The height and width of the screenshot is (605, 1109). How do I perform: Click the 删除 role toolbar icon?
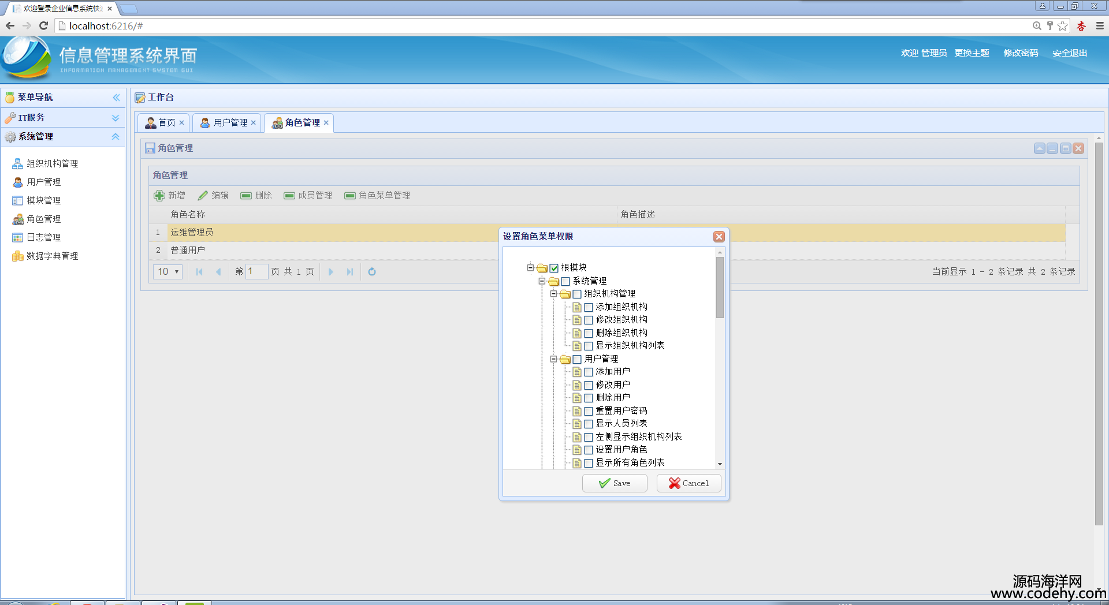pos(246,196)
